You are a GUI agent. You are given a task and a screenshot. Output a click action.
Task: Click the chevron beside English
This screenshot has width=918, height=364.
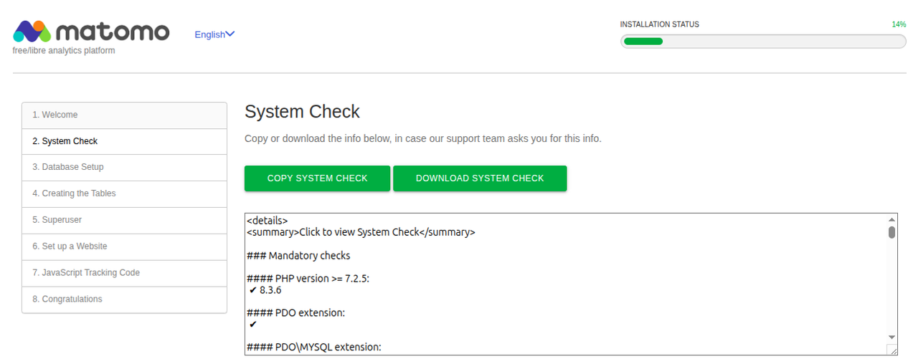click(x=230, y=34)
